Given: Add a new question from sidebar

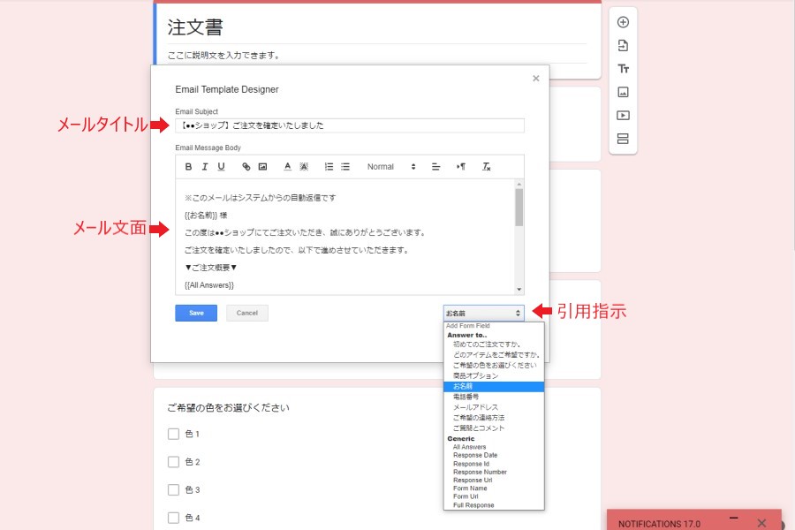Looking at the screenshot, I should [x=623, y=22].
